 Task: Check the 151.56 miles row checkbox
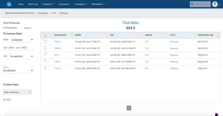click(46, 42)
